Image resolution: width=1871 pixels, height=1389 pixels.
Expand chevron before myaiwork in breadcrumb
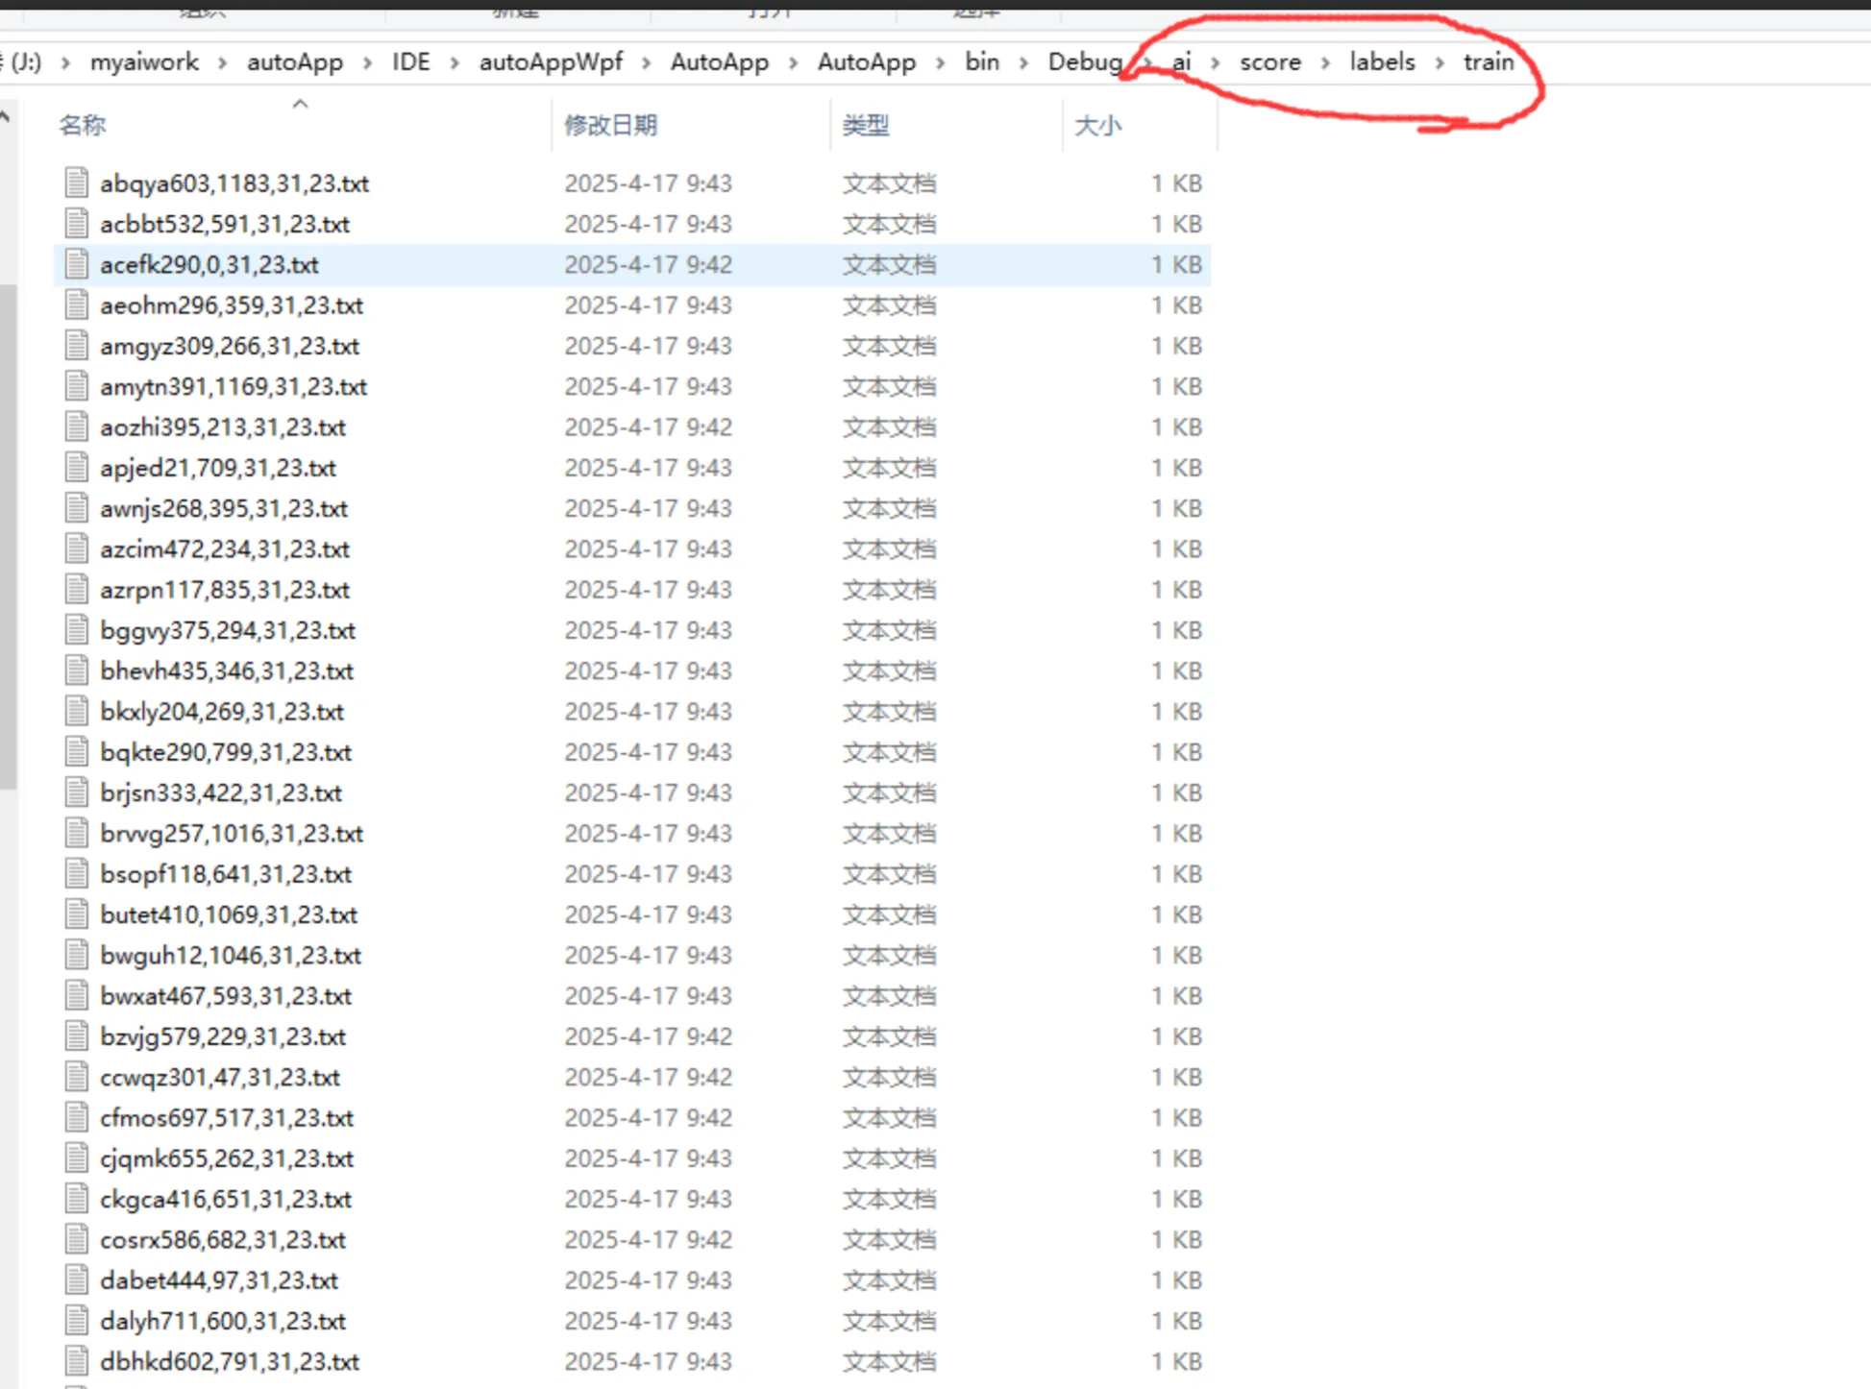pos(65,62)
